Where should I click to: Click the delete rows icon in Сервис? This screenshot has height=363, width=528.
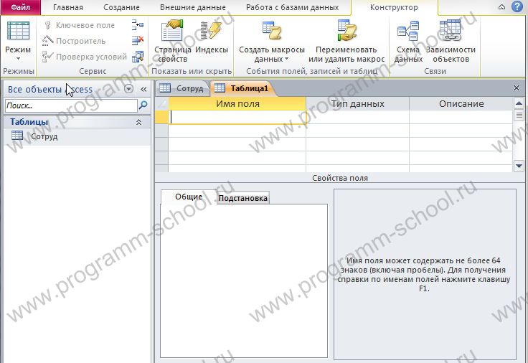[x=138, y=41]
